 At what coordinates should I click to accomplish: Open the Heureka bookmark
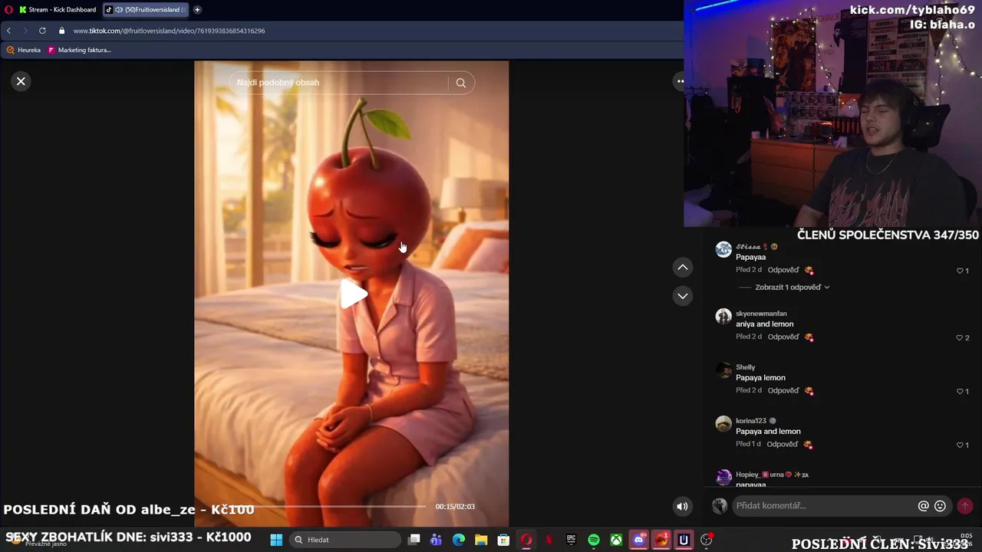click(x=23, y=50)
